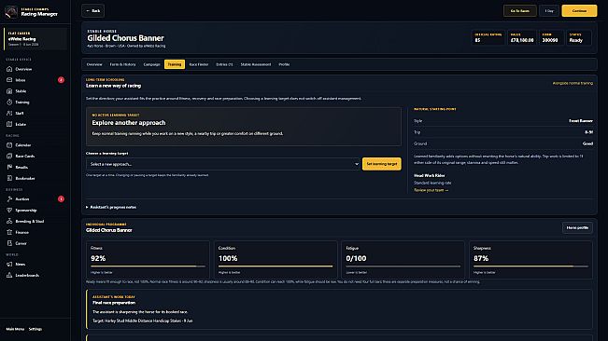Open the Race Finder tab
The height and width of the screenshot is (341, 608).
(199, 64)
